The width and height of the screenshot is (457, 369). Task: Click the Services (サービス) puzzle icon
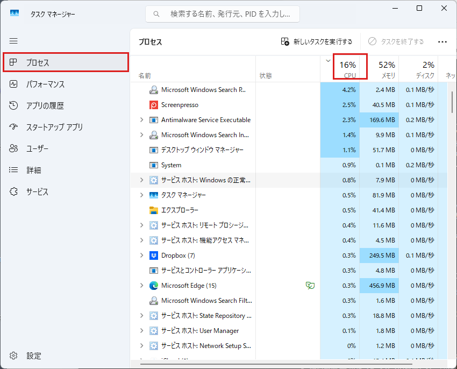13,191
